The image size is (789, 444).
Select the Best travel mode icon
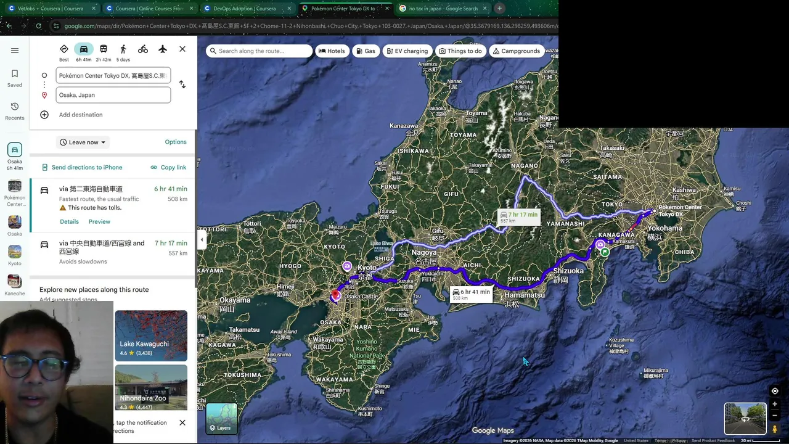(x=64, y=49)
